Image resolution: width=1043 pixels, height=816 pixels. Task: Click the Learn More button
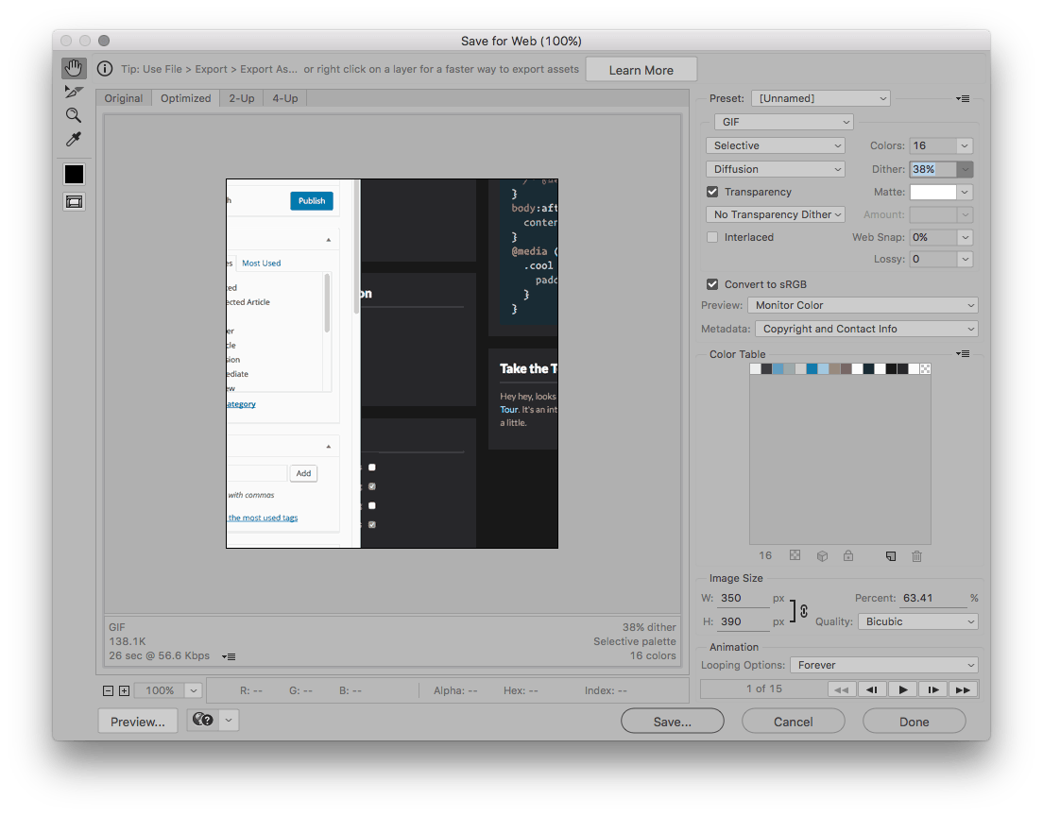point(641,70)
